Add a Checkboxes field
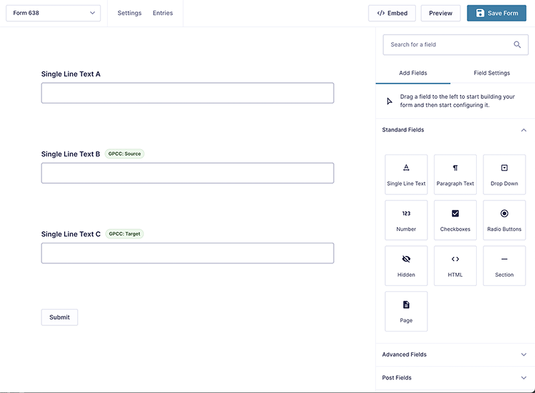535x393 pixels. (455, 221)
